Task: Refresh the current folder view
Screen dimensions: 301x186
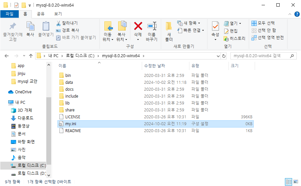Action: (x=224, y=56)
